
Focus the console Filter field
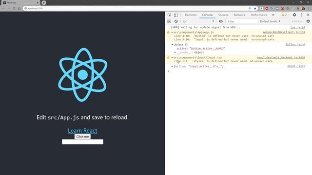[242, 21]
